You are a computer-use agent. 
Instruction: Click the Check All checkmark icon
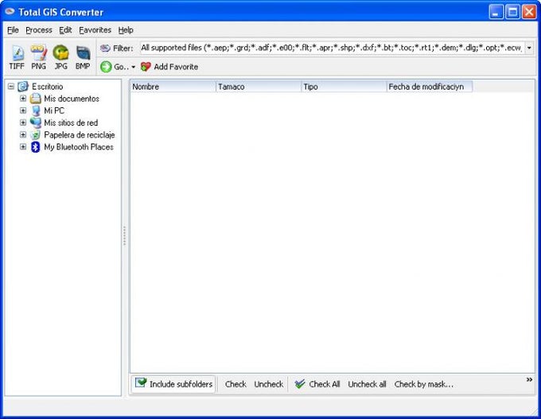pos(300,384)
